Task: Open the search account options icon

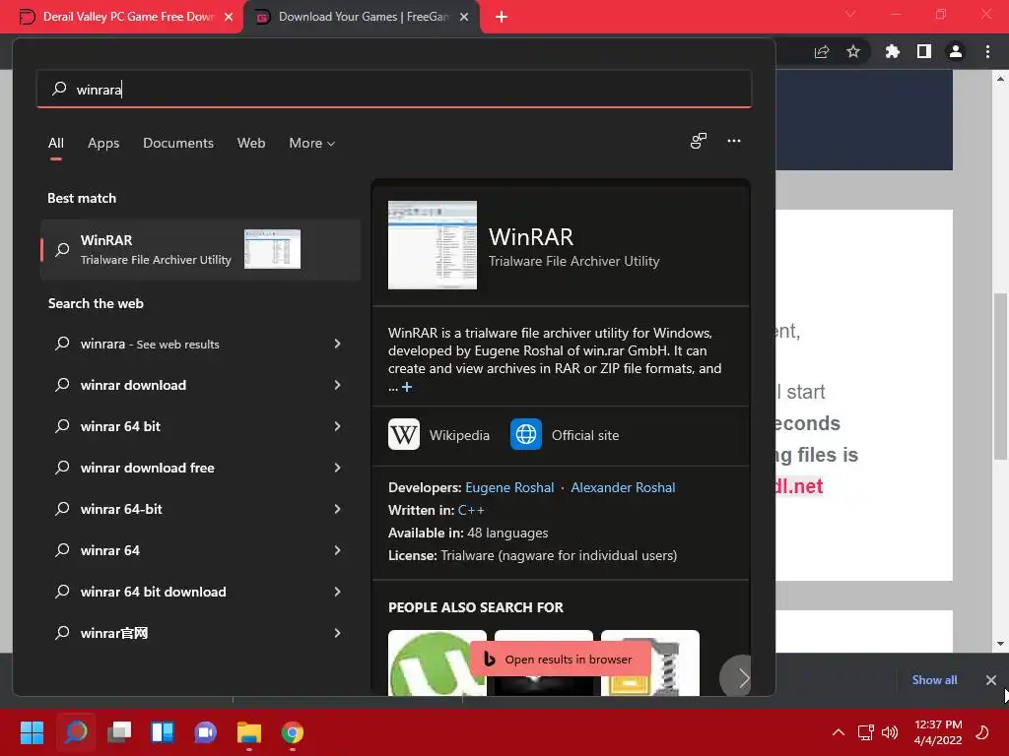Action: (699, 141)
